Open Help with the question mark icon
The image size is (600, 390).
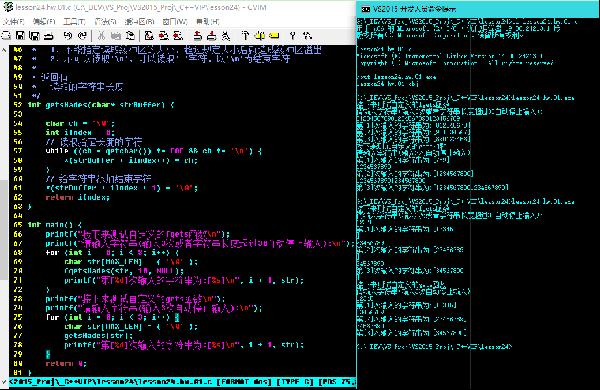click(x=292, y=36)
